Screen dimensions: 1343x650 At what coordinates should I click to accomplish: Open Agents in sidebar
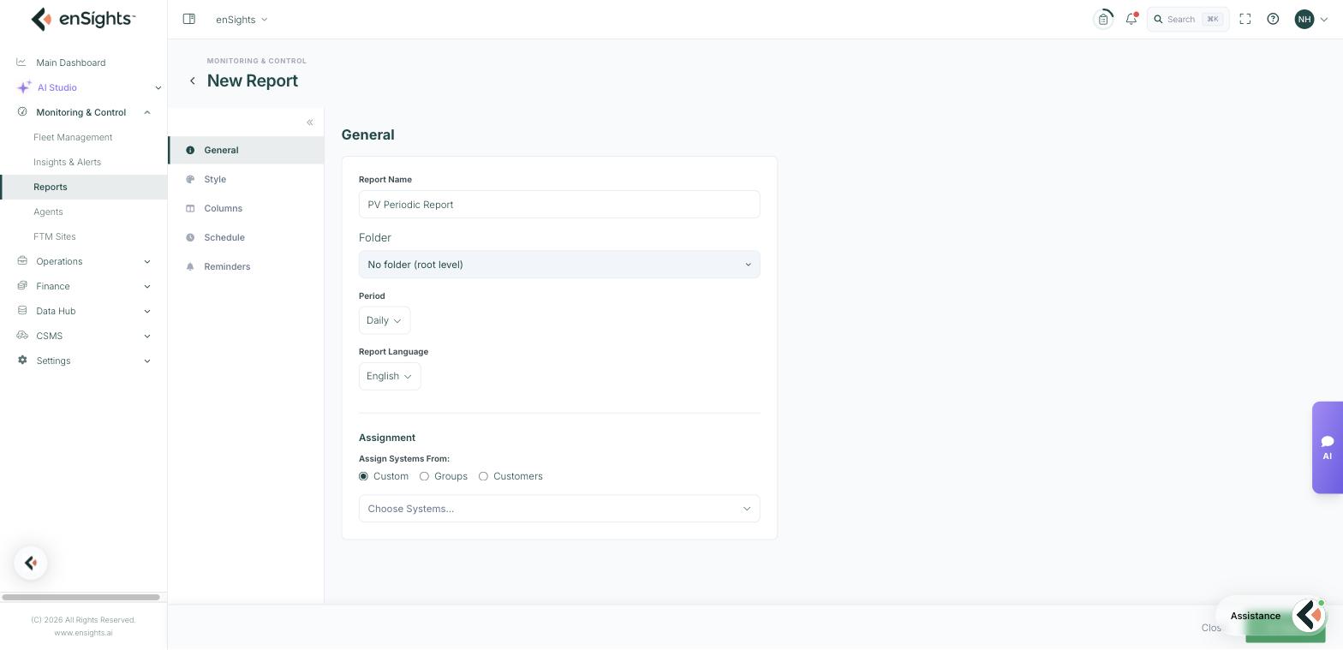tap(48, 212)
